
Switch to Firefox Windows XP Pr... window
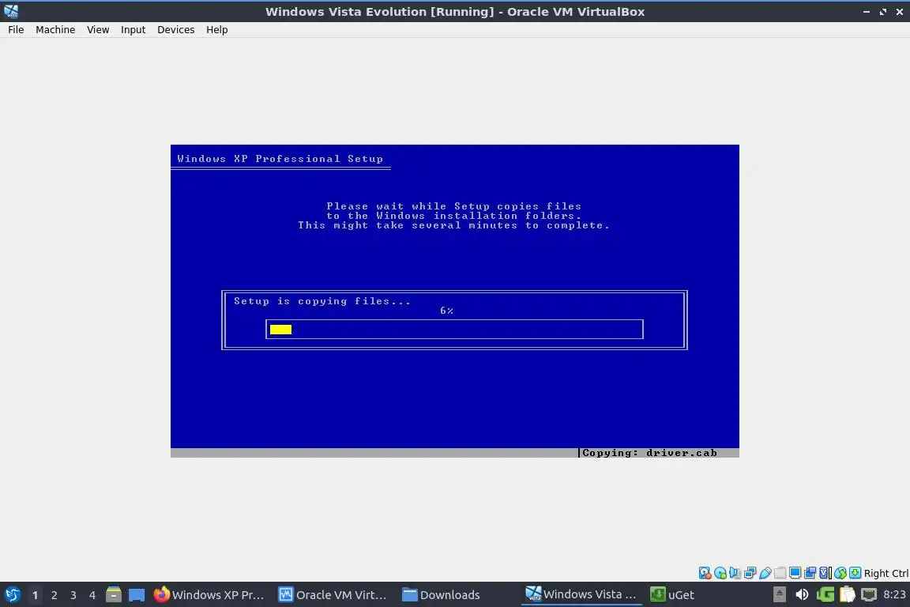click(209, 595)
